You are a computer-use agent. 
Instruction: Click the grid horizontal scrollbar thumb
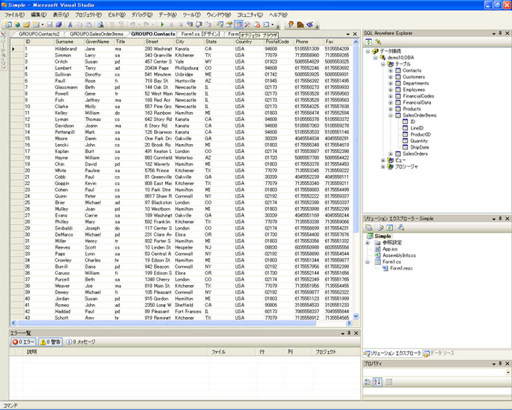[167, 323]
